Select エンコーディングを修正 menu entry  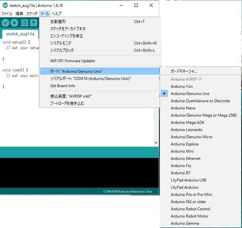pos(100,36)
